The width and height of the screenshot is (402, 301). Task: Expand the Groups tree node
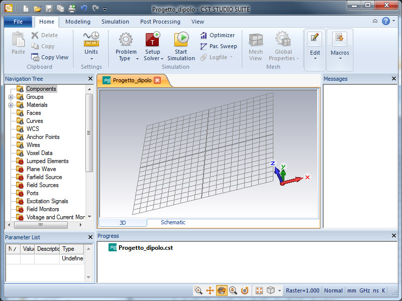pyautogui.click(x=11, y=97)
